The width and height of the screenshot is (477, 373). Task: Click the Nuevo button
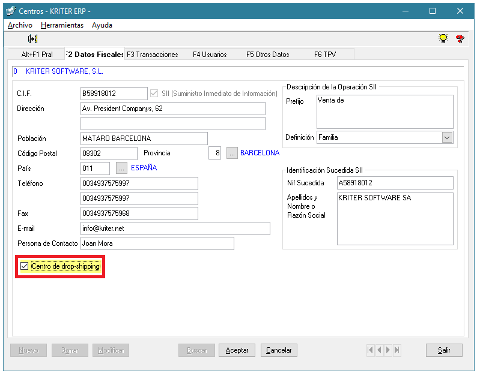[29, 350]
